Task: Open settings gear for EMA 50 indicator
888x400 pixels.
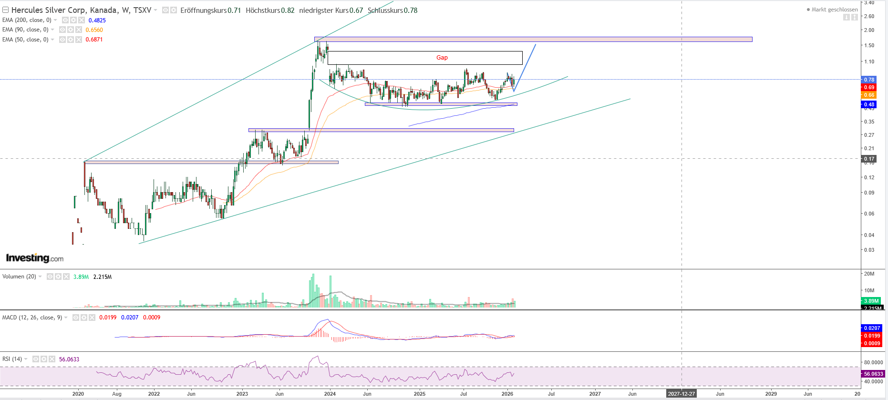Action: tap(71, 40)
